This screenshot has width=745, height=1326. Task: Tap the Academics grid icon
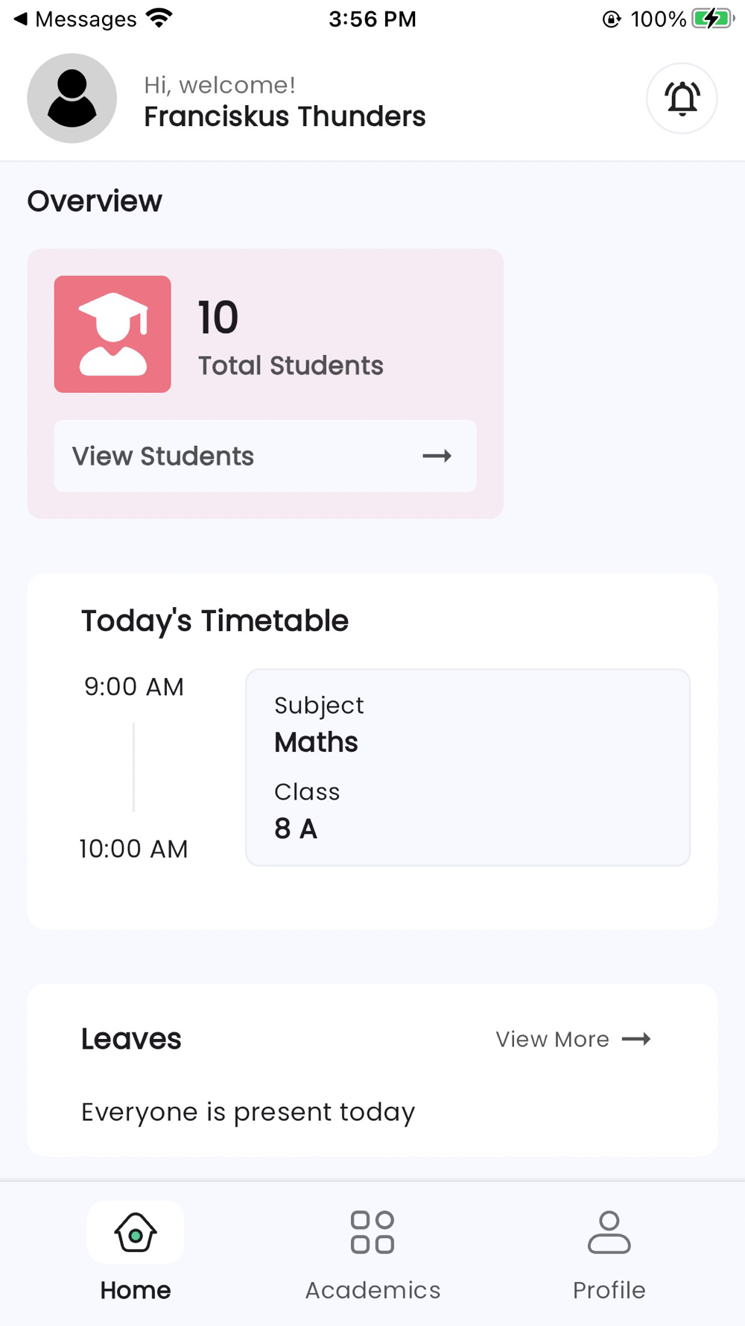[x=372, y=1232]
